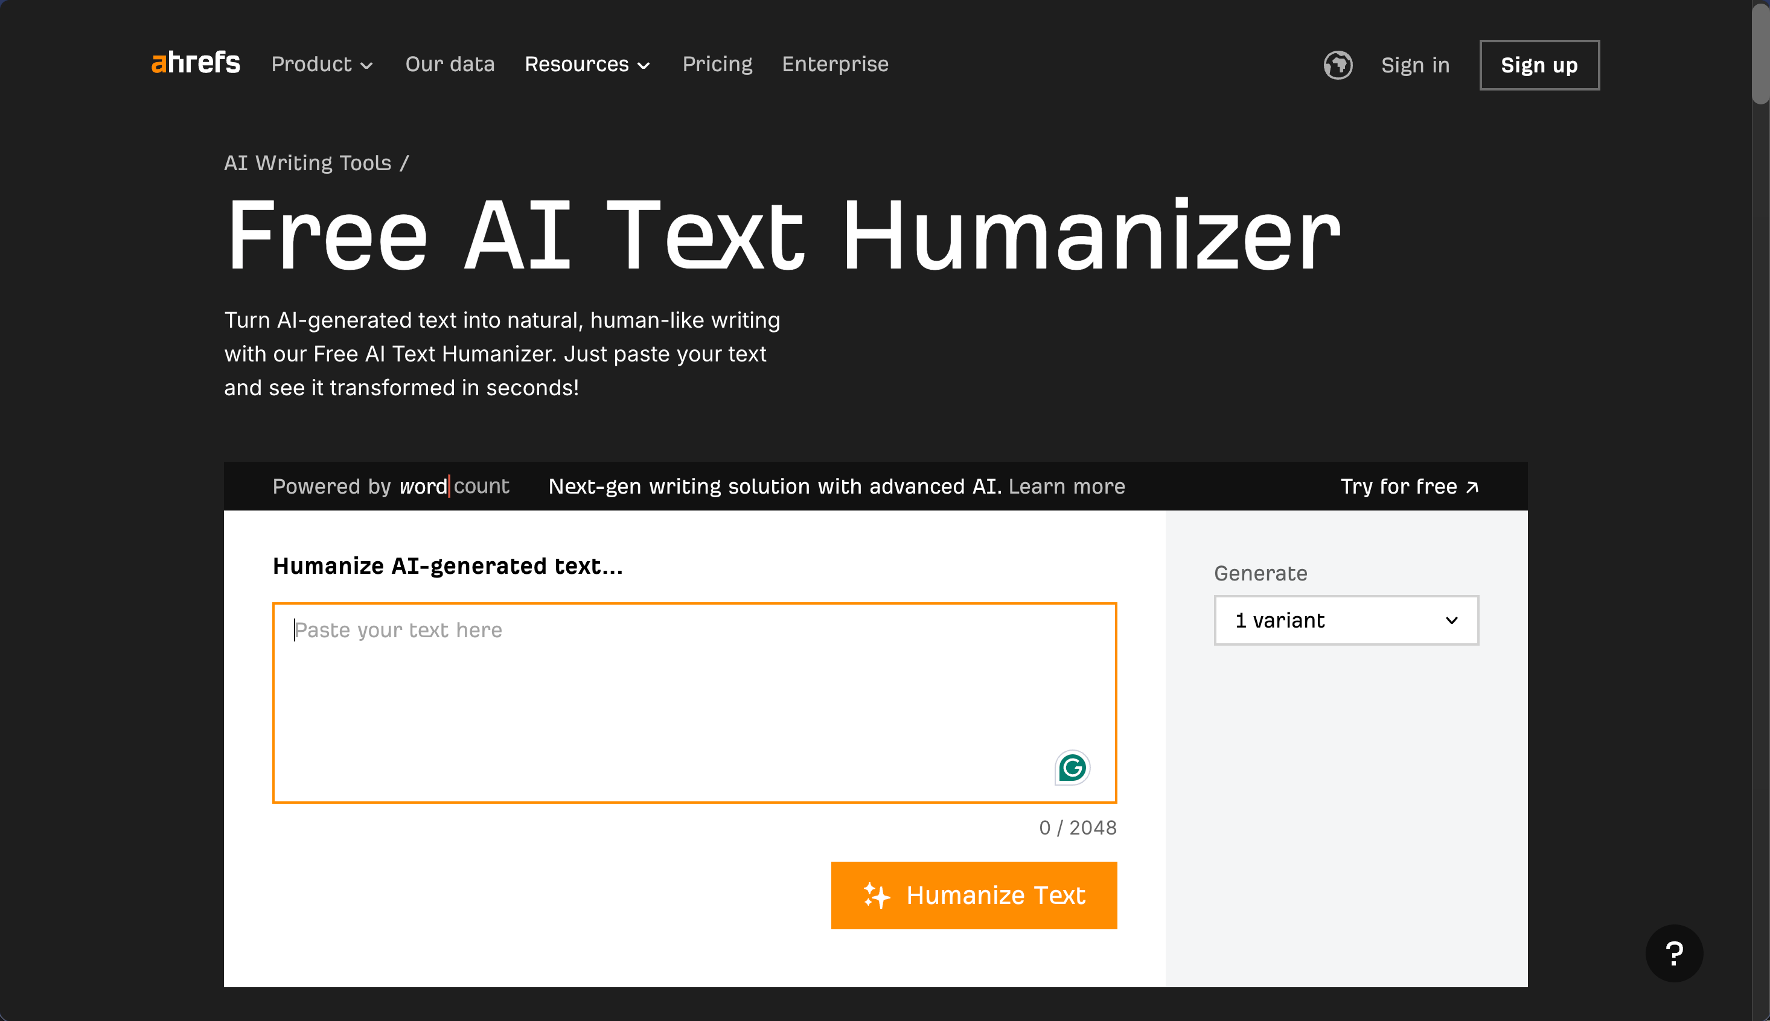Open the Pricing page
The image size is (1770, 1021).
(x=717, y=64)
